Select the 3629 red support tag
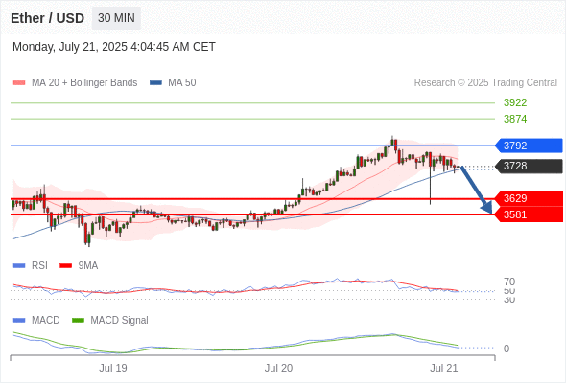This screenshot has width=566, height=383. pos(529,198)
